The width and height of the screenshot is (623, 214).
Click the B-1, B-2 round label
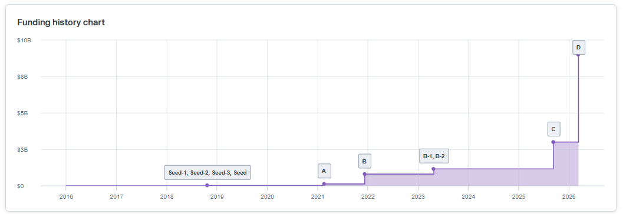[x=434, y=156]
